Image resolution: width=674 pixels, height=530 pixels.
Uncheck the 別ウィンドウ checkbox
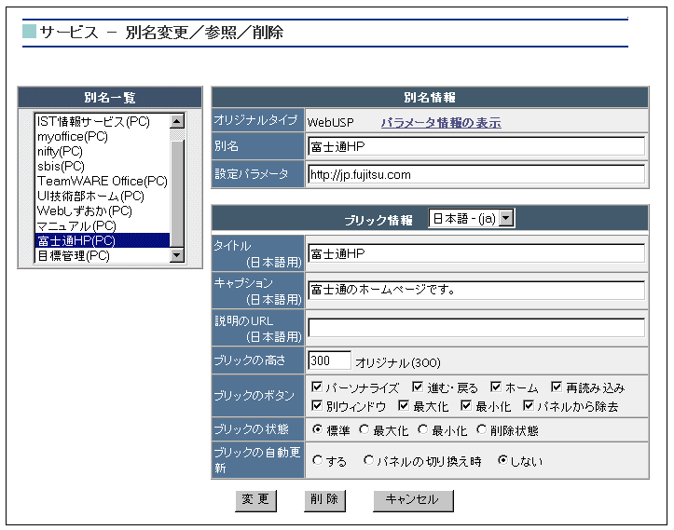click(x=318, y=406)
